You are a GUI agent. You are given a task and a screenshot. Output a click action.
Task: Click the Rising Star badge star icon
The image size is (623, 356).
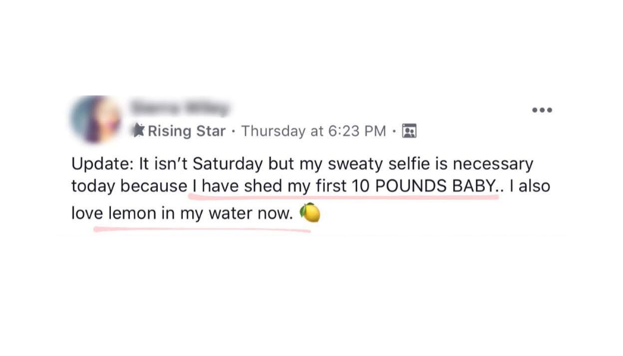click(x=138, y=131)
